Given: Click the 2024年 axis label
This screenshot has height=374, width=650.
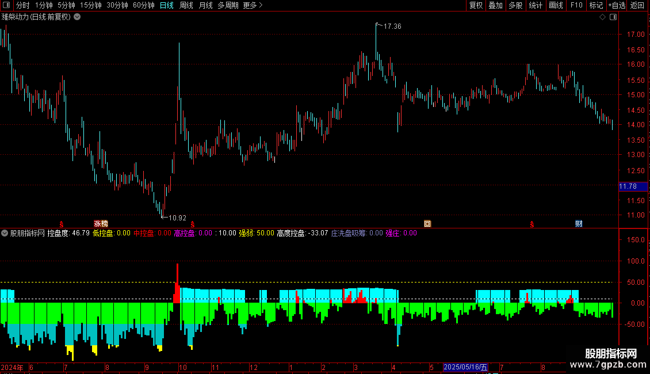Looking at the screenshot, I should click(12, 367).
